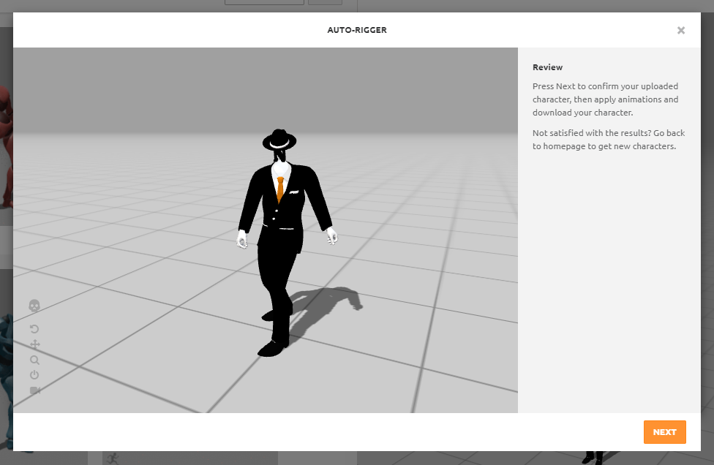Click the 'Press Next to confirm' instruction text
This screenshot has height=465, width=714.
click(x=605, y=99)
